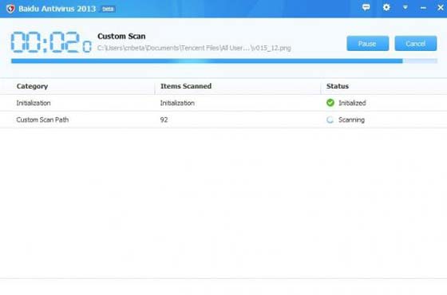Click the Status column header
Image resolution: width=447 pixels, height=295 pixels.
(338, 86)
